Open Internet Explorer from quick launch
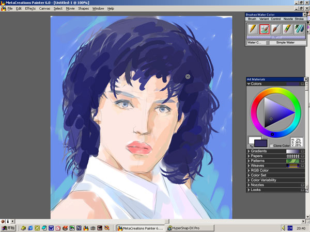The height and width of the screenshot is (232, 310). [30, 228]
